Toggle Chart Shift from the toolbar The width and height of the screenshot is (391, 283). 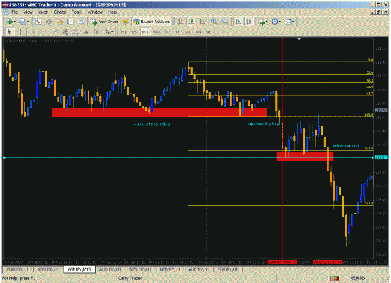pos(249,22)
